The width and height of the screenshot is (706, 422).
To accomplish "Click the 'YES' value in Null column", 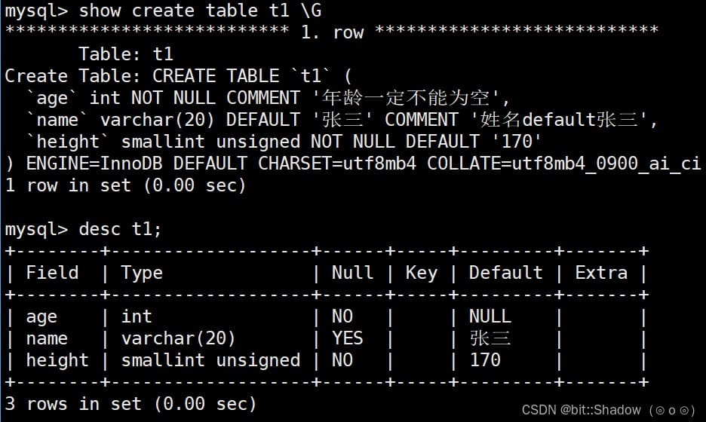I will point(347,338).
